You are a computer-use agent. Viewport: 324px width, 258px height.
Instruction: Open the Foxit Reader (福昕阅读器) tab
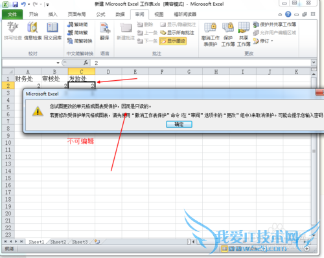185,14
